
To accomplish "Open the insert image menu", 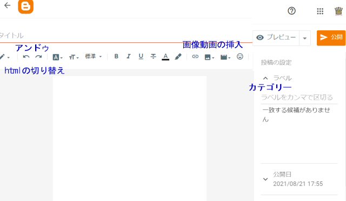I will point(209,57).
